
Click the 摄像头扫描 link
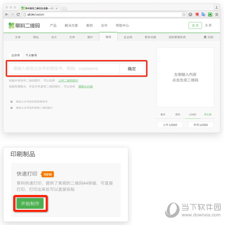coord(85,87)
